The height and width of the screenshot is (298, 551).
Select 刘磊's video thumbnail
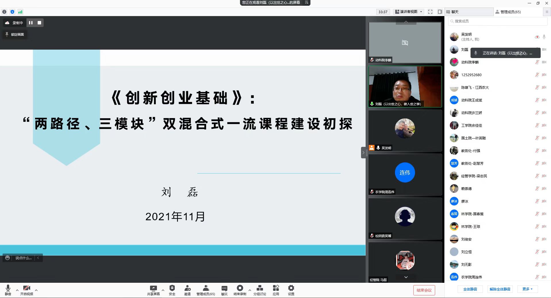click(x=405, y=87)
